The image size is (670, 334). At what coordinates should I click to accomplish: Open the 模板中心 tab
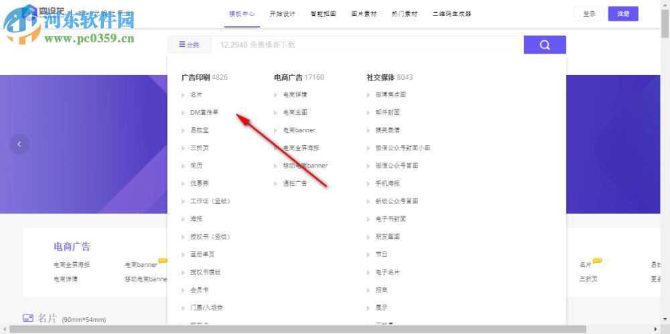[x=242, y=13]
